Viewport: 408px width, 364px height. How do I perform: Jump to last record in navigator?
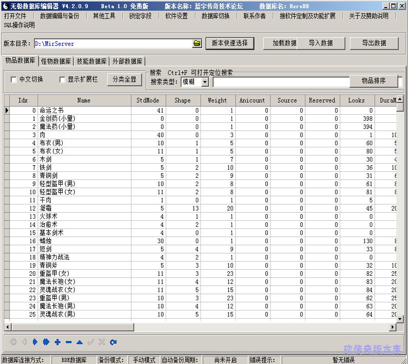click(46, 342)
